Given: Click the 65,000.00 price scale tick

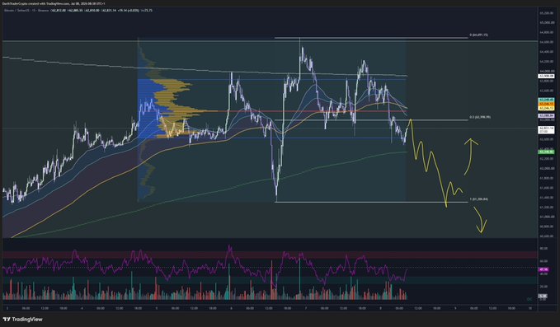Looking at the screenshot, I should 547,22.
